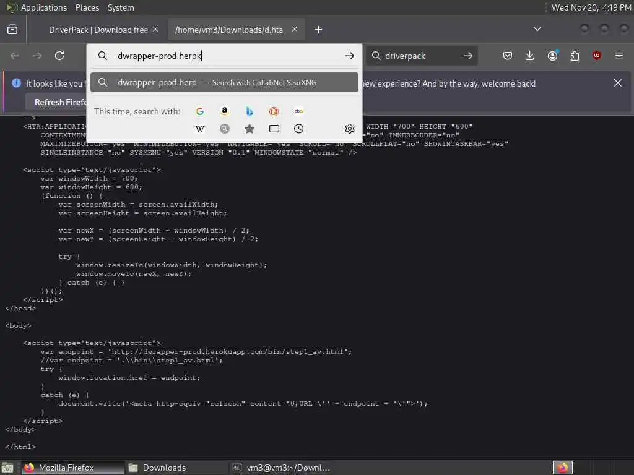Open Firefox account icon
Viewport: 634px width, 475px height.
[x=552, y=56]
